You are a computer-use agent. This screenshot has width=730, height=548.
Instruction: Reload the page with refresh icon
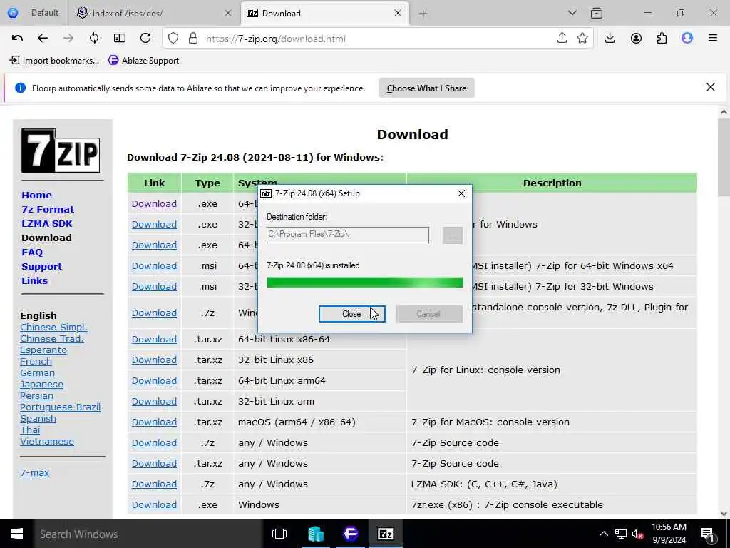click(x=145, y=39)
